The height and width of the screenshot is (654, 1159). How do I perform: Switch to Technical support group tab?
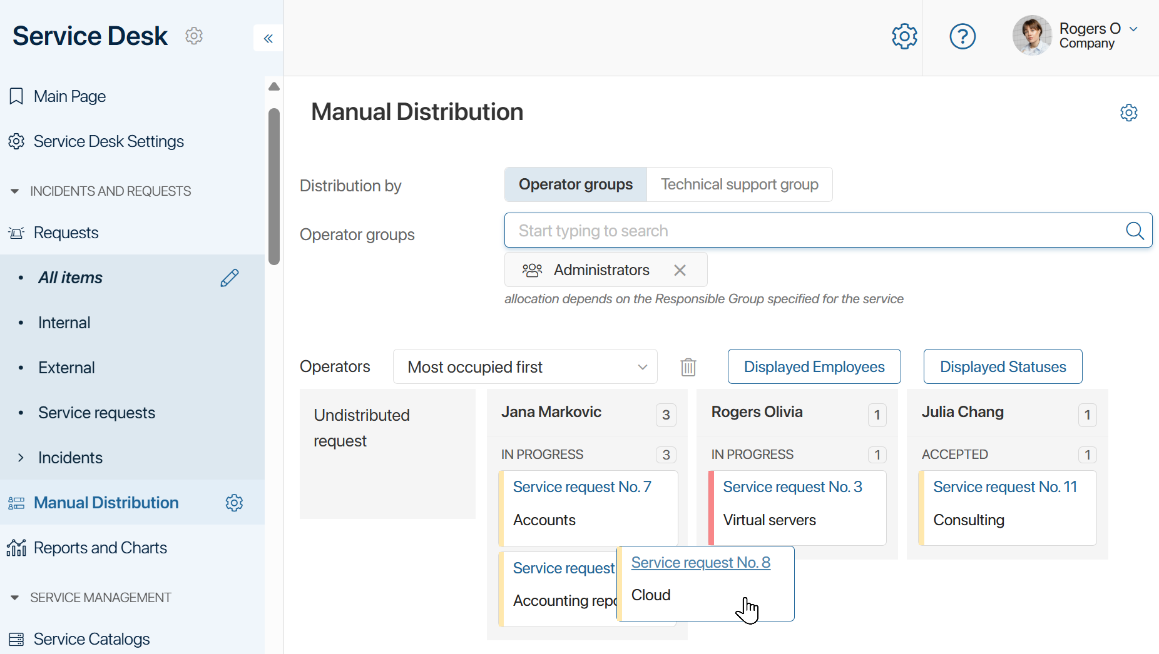pos(740,184)
